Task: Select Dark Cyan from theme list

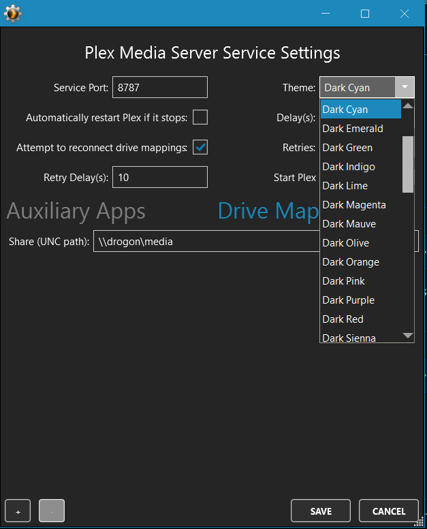Action: (x=361, y=110)
